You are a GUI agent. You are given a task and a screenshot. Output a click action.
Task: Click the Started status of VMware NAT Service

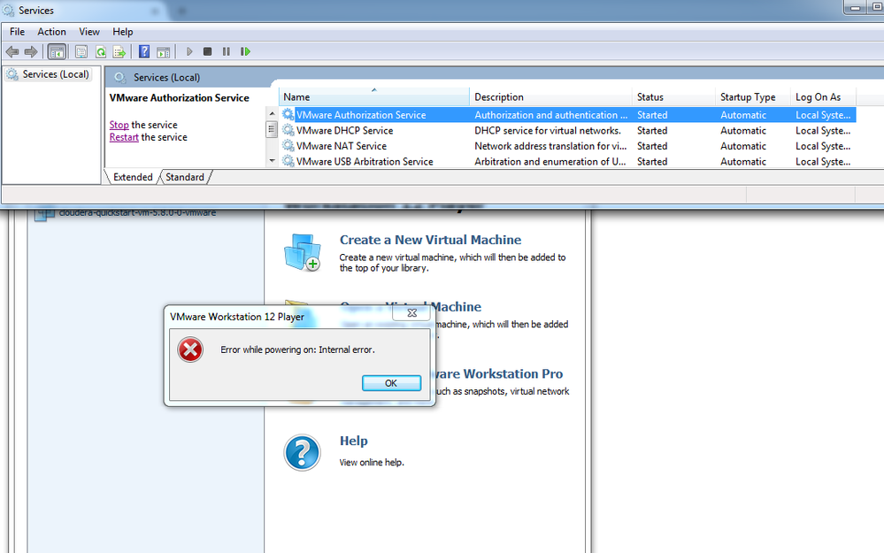tap(652, 146)
